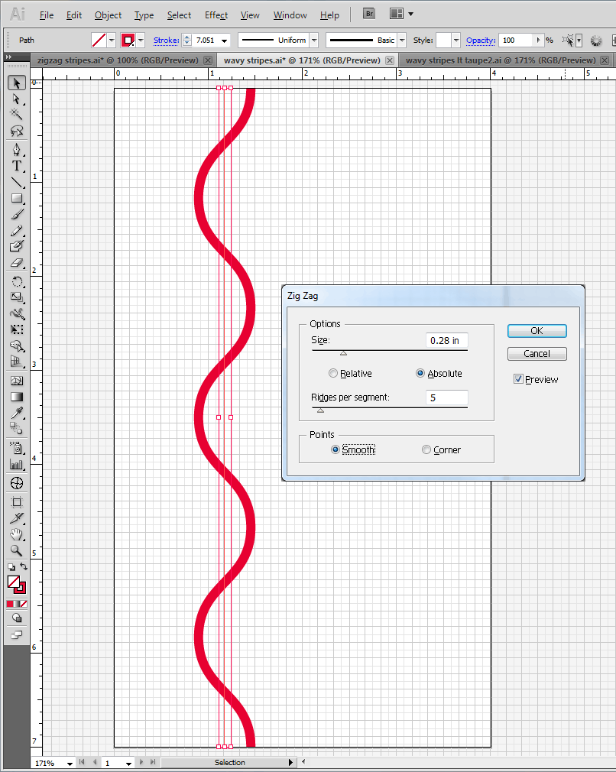Open the Effect menu
This screenshot has width=616, height=772.
(x=216, y=15)
